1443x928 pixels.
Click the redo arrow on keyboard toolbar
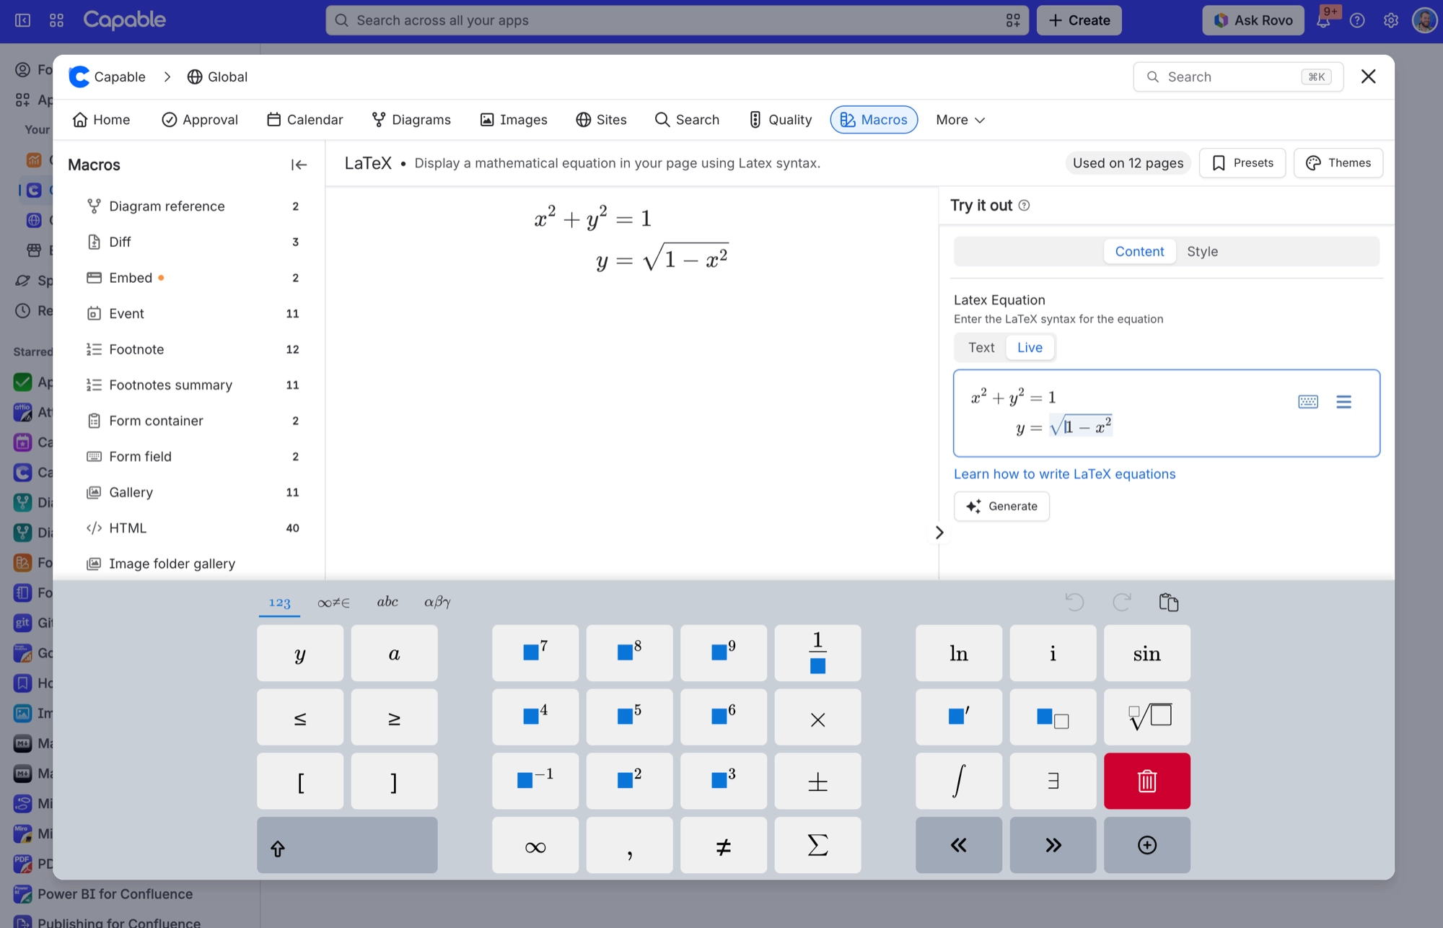[1122, 602]
